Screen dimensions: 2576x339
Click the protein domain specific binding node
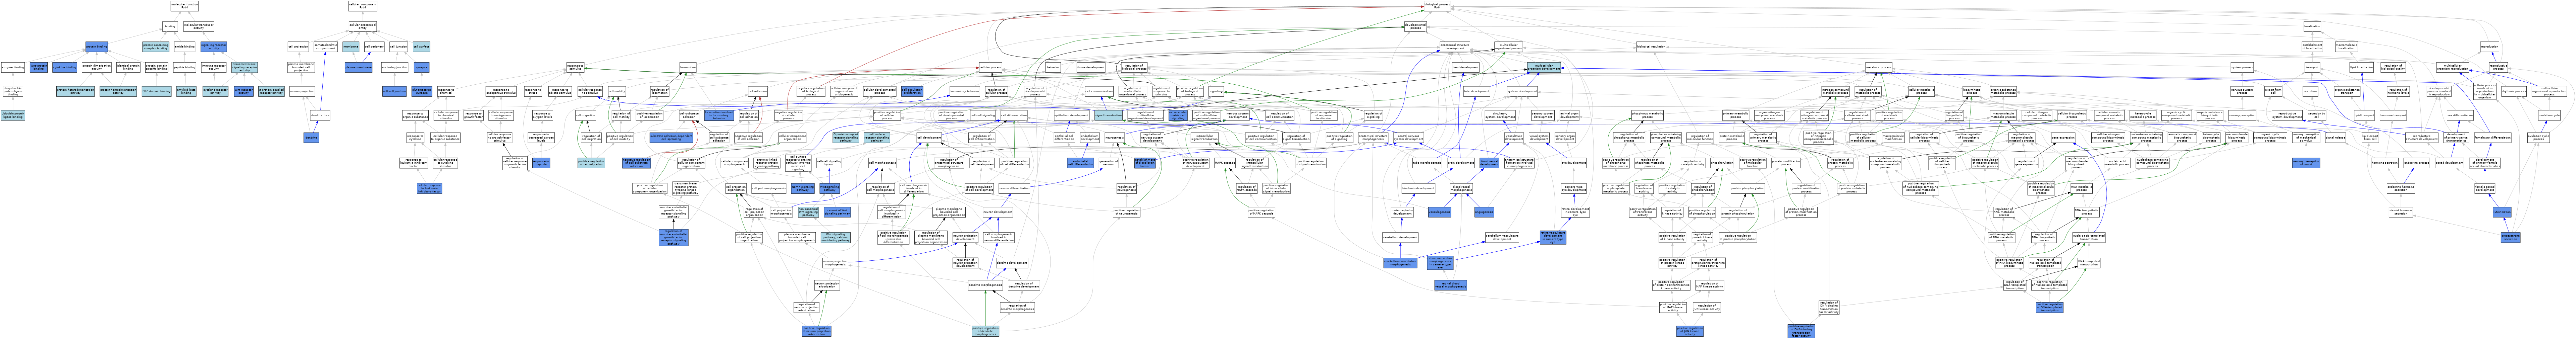click(x=157, y=67)
